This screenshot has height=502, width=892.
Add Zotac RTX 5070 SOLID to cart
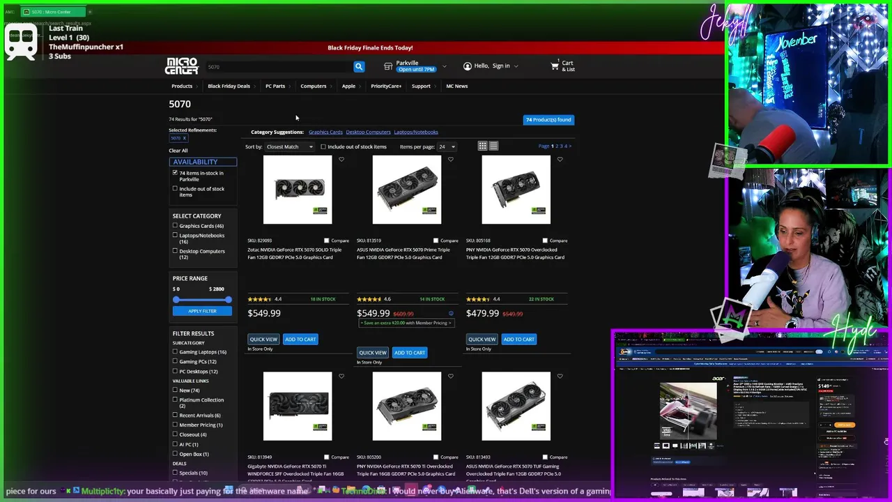300,340
